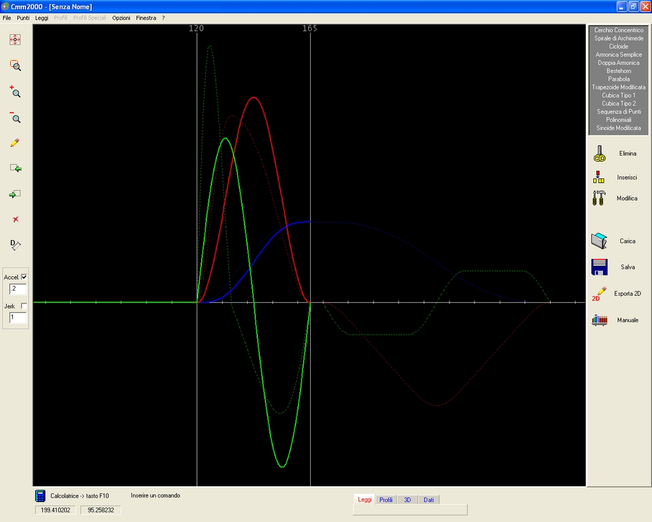Click the Modifica label
Screen dimensions: 652x522
[x=627, y=198]
